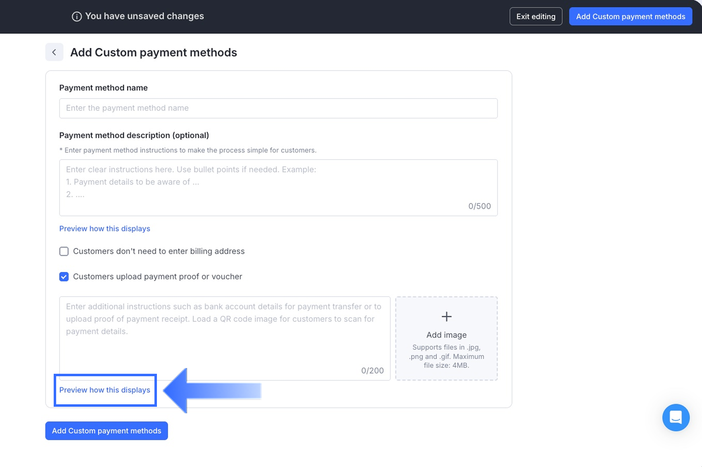Click "Payment method description (optional)" label

[134, 135]
